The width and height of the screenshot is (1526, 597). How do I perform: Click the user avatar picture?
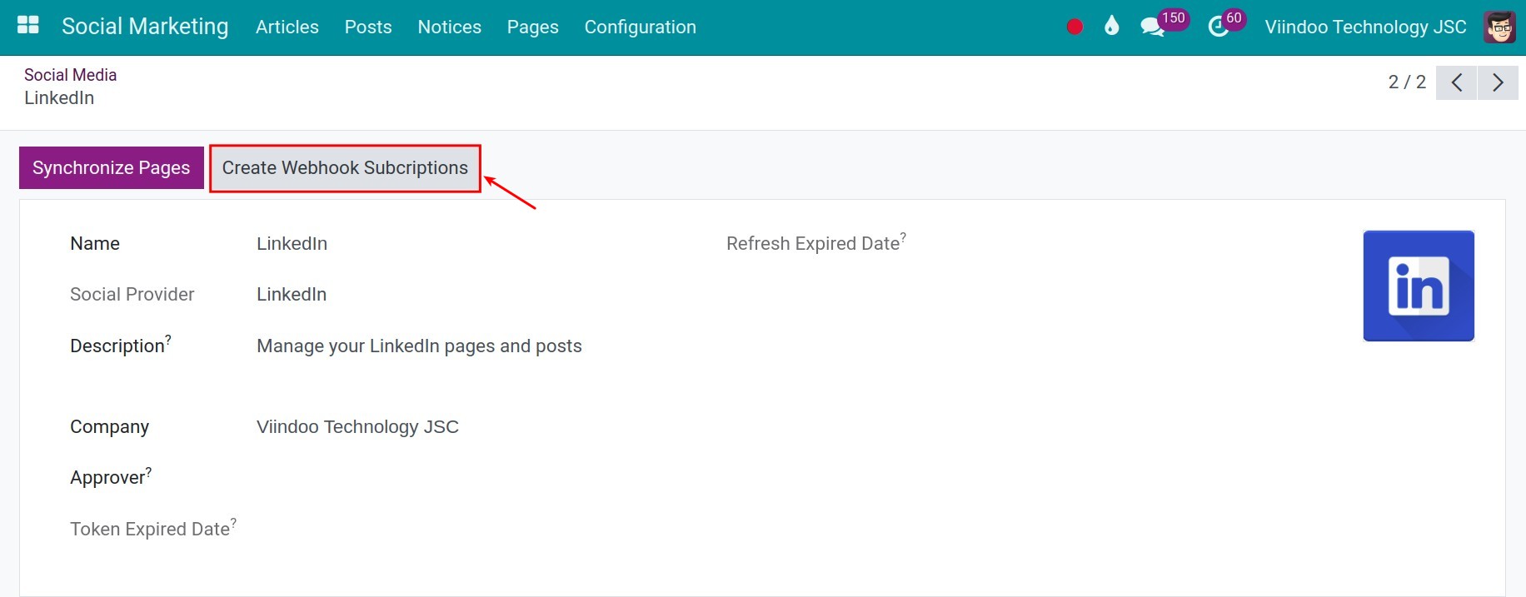pyautogui.click(x=1499, y=27)
